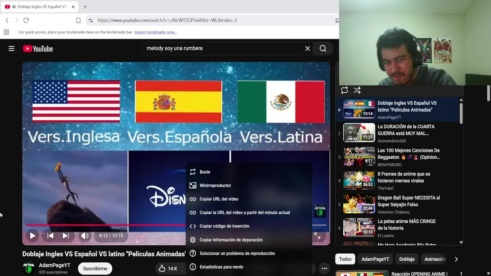Subscribe with the Suscribirme button
This screenshot has width=491, height=276.
(95, 269)
